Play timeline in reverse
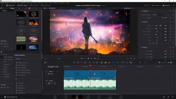The image size is (176, 99). pos(85,59)
